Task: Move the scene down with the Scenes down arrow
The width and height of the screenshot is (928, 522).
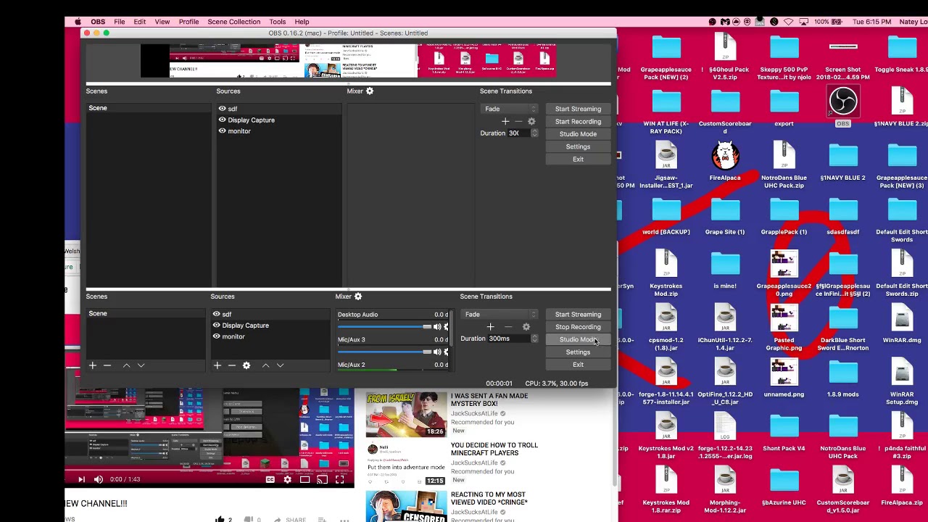Action: click(x=141, y=365)
